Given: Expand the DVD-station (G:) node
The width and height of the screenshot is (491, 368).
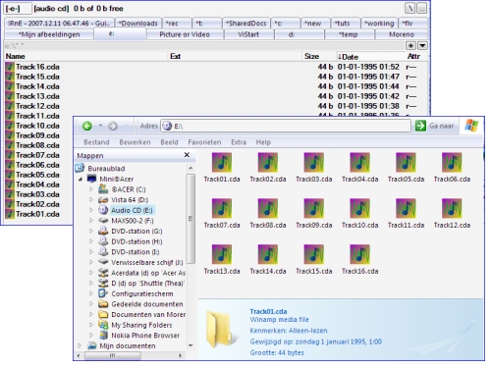Looking at the screenshot, I should [x=91, y=231].
